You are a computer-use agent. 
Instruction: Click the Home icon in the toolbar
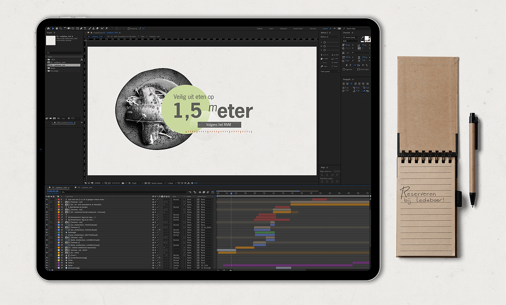tap(48, 27)
